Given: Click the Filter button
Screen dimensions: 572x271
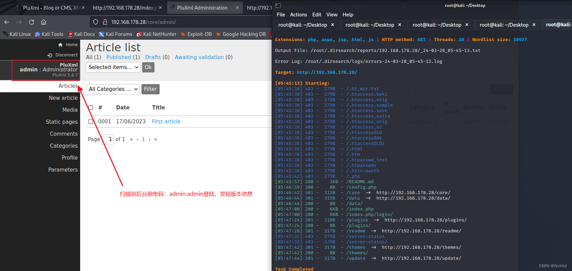Looking at the screenshot, I should 150,89.
